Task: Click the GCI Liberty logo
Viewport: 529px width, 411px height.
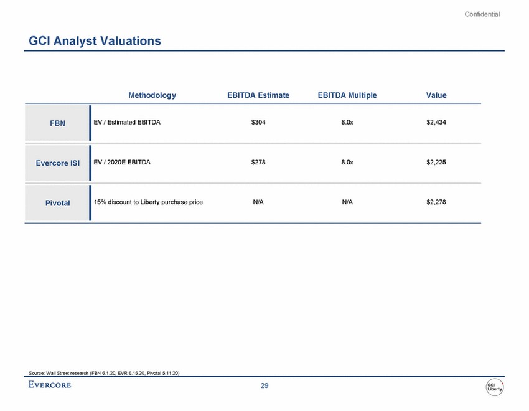Action: pos(495,387)
